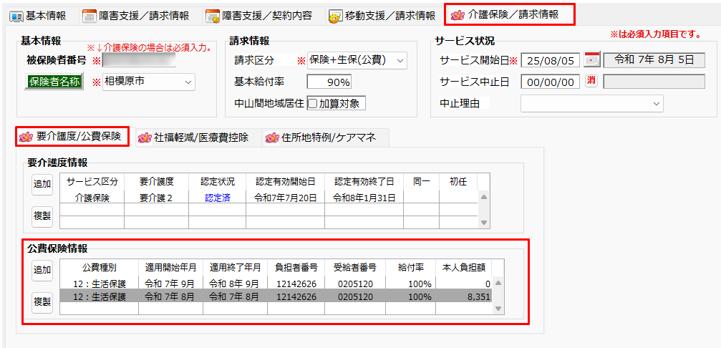Select the 生活保護 row starting 令和7年9月

(x=276, y=283)
